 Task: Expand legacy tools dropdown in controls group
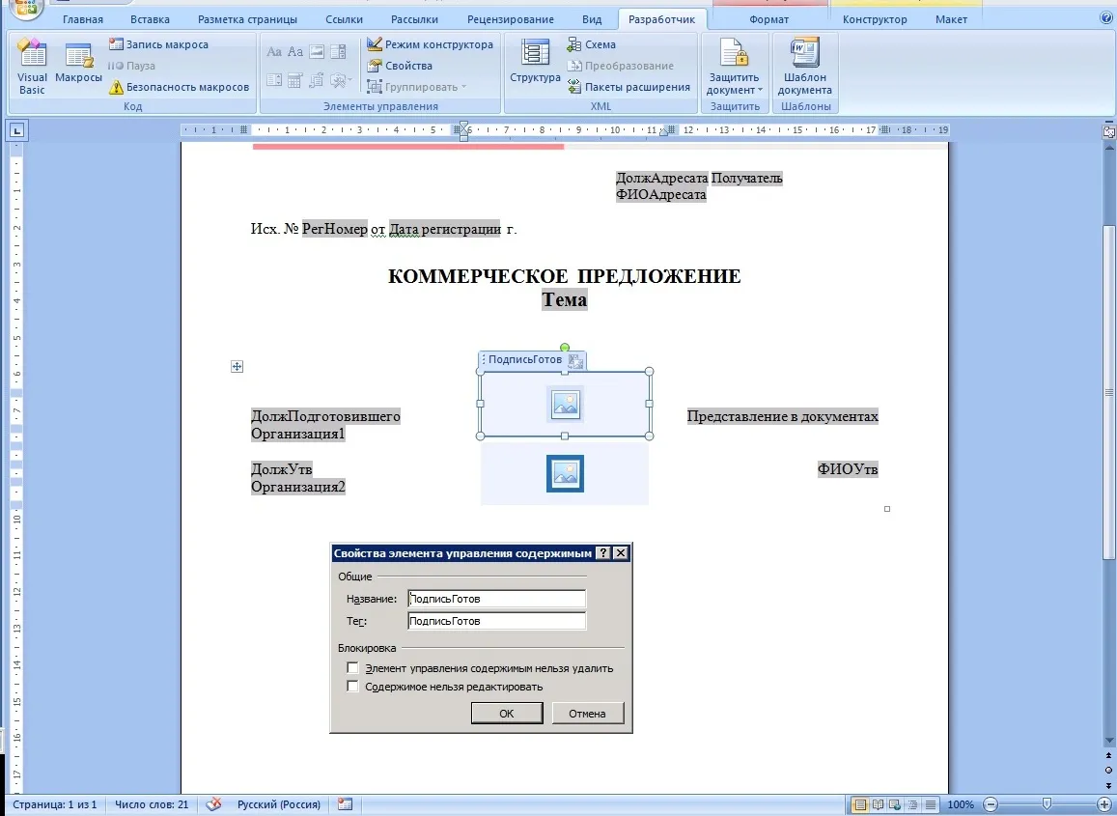point(340,80)
